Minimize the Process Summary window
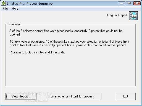This screenshot has width=142, height=106. 121,3
